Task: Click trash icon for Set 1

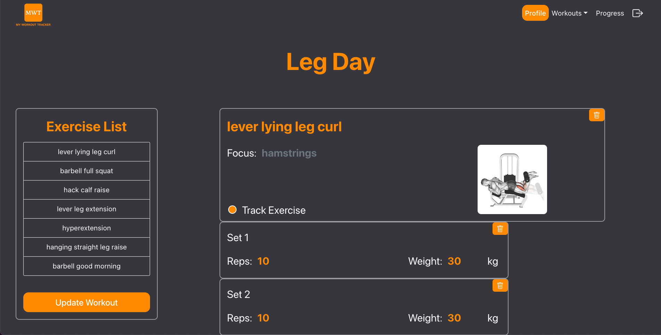Action: (500, 229)
